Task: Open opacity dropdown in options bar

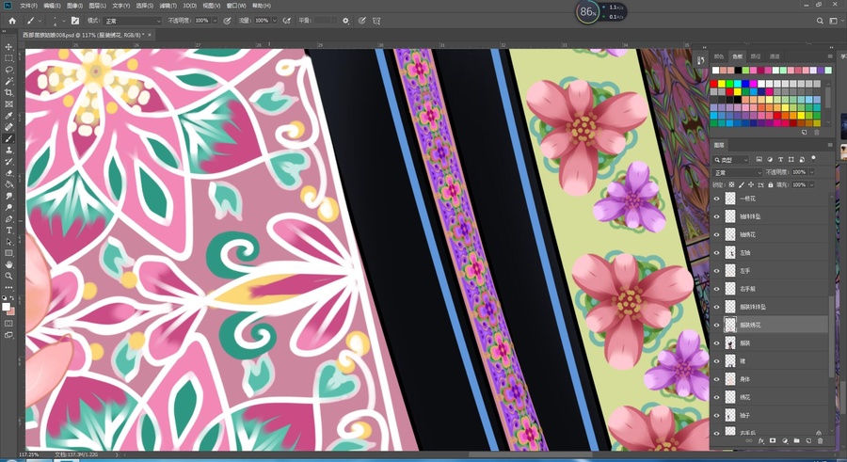Action: pyautogui.click(x=215, y=21)
